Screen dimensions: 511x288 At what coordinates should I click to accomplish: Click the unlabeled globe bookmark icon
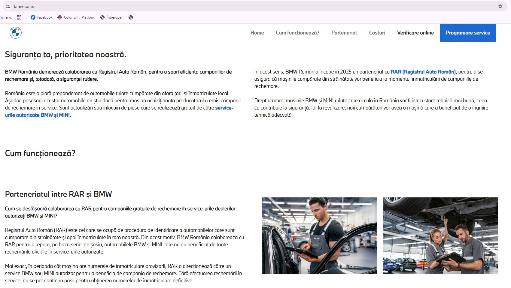[x=131, y=17]
